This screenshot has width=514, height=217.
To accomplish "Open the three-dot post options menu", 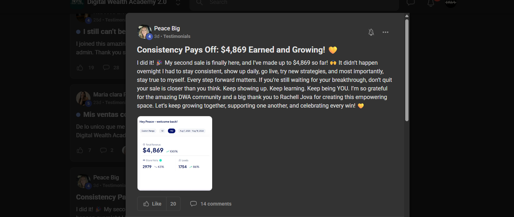I will click(x=385, y=32).
